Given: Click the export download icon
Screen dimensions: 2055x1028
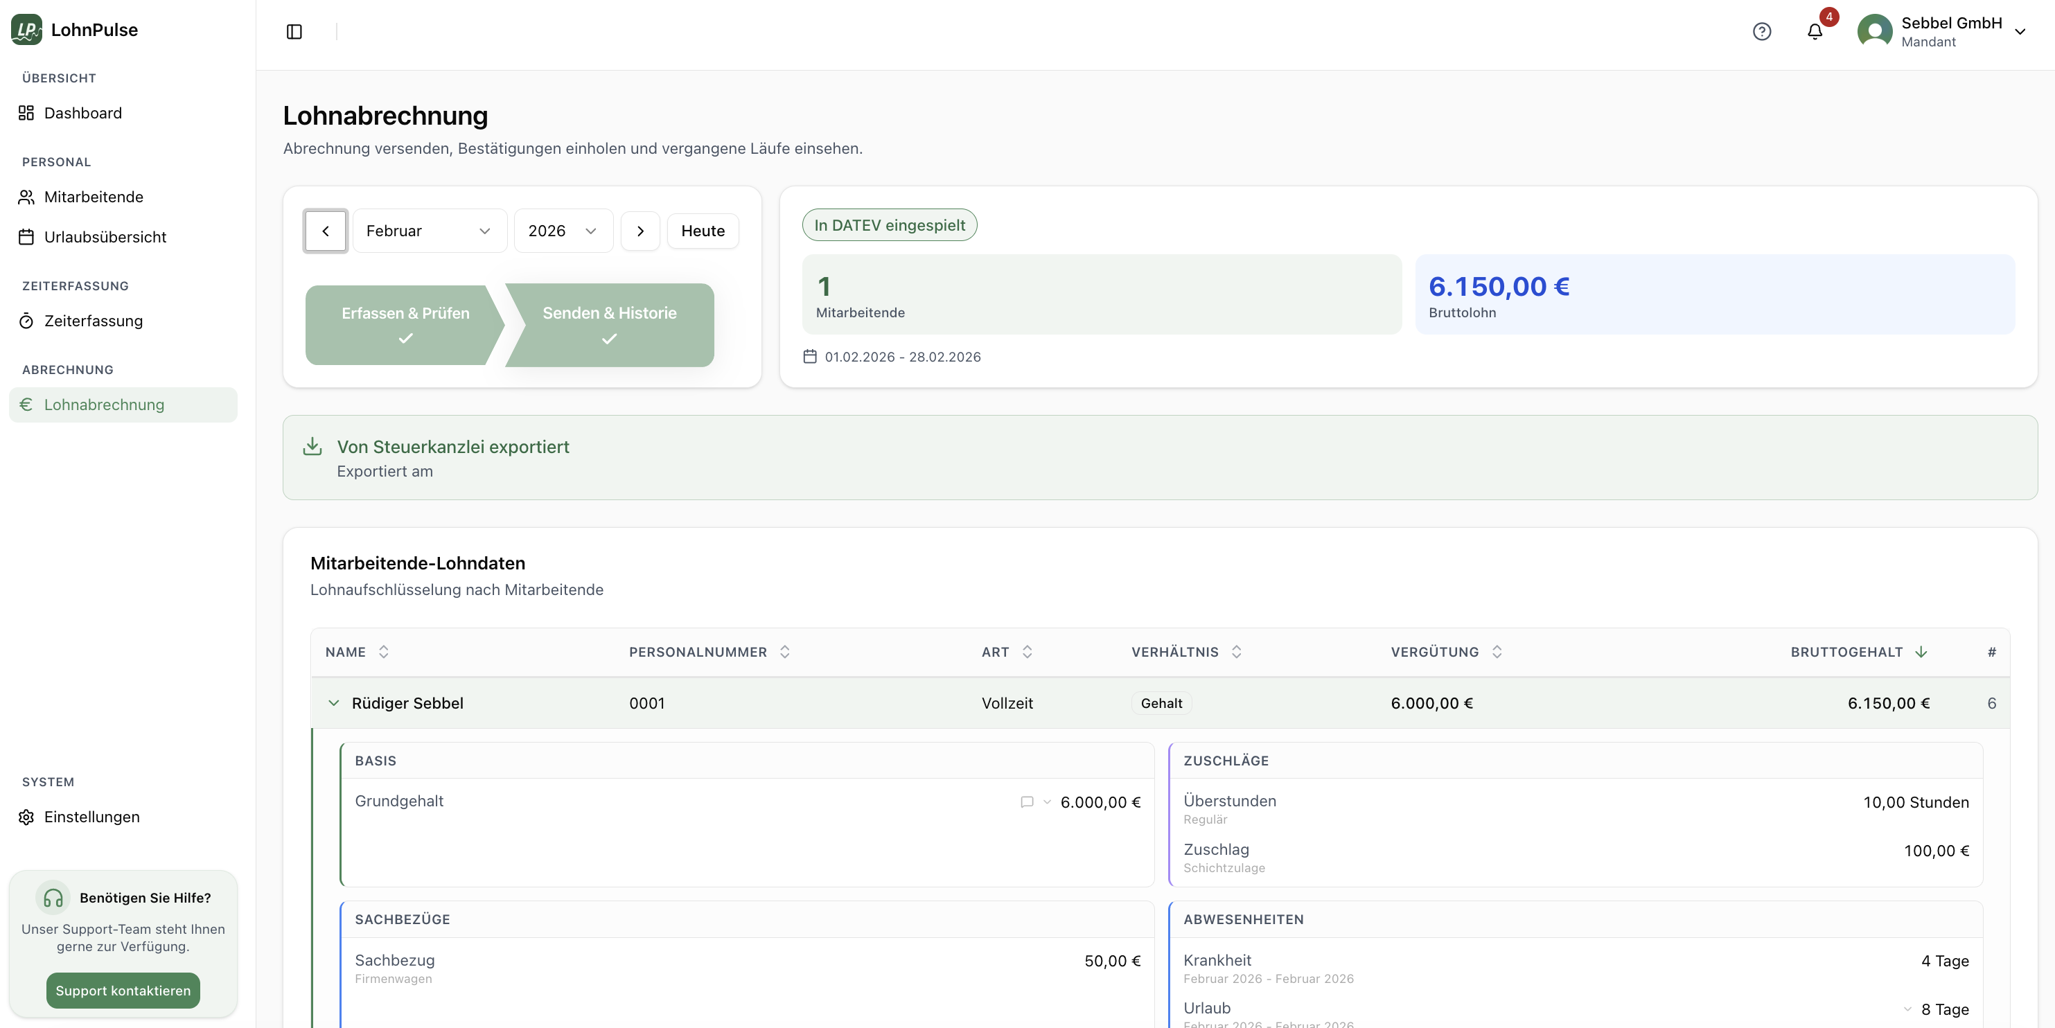Looking at the screenshot, I should 312,446.
